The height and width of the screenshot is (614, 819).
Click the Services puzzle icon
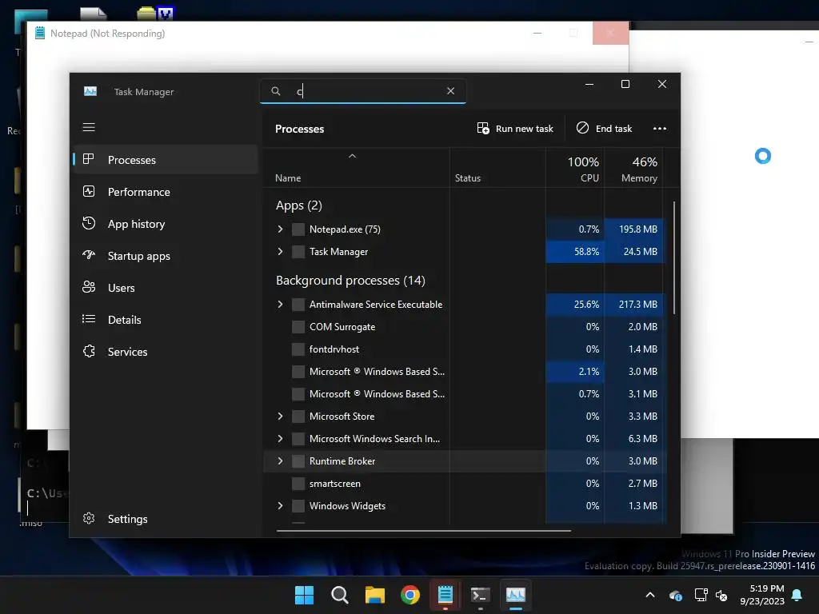[89, 352]
